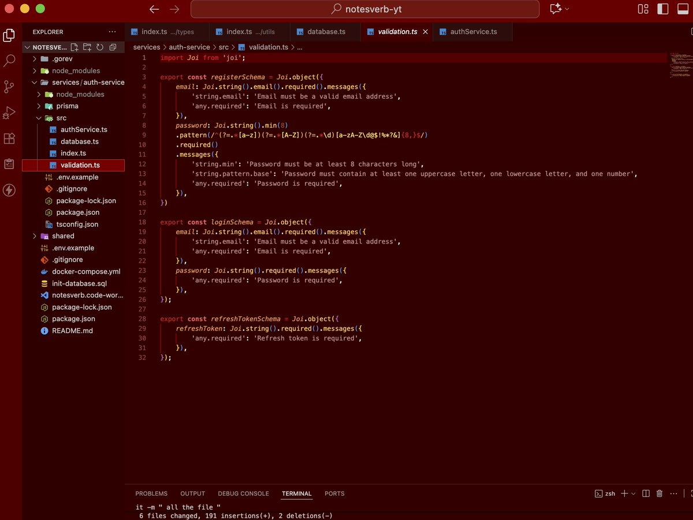Viewport: 693px width, 520px height.
Task: Open the AI chat sparkle icon
Action: (556, 9)
